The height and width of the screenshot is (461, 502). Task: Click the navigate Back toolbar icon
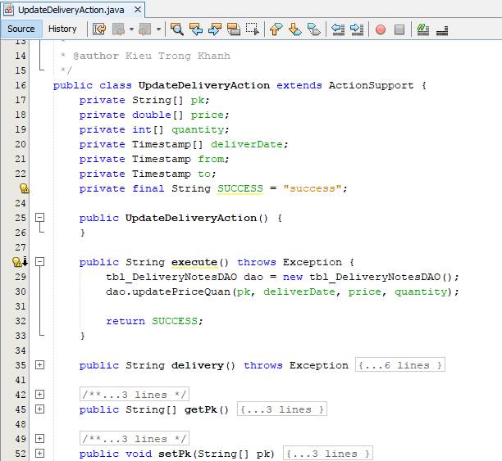click(118, 29)
